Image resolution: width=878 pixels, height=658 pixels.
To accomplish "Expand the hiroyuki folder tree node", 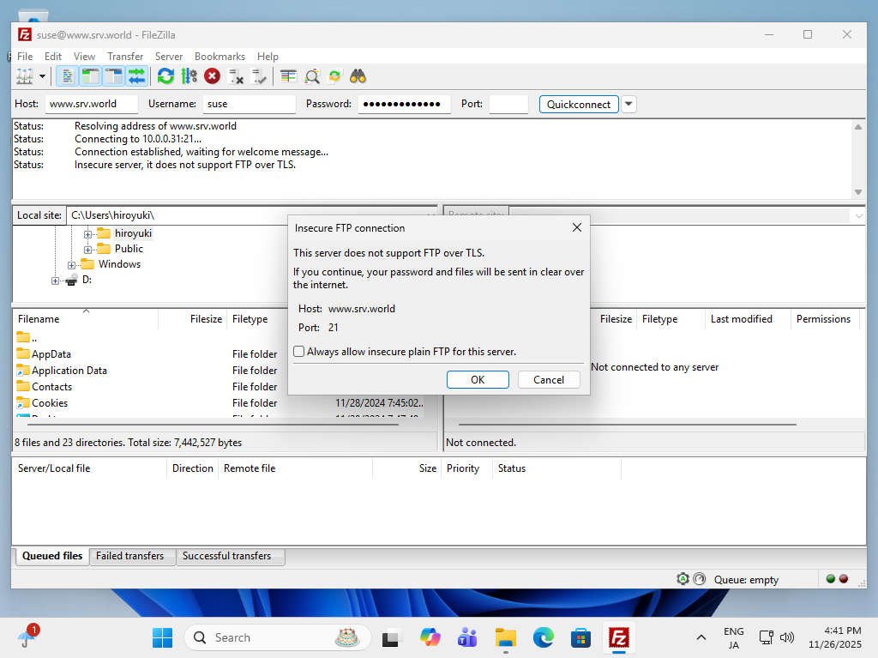I will point(87,233).
